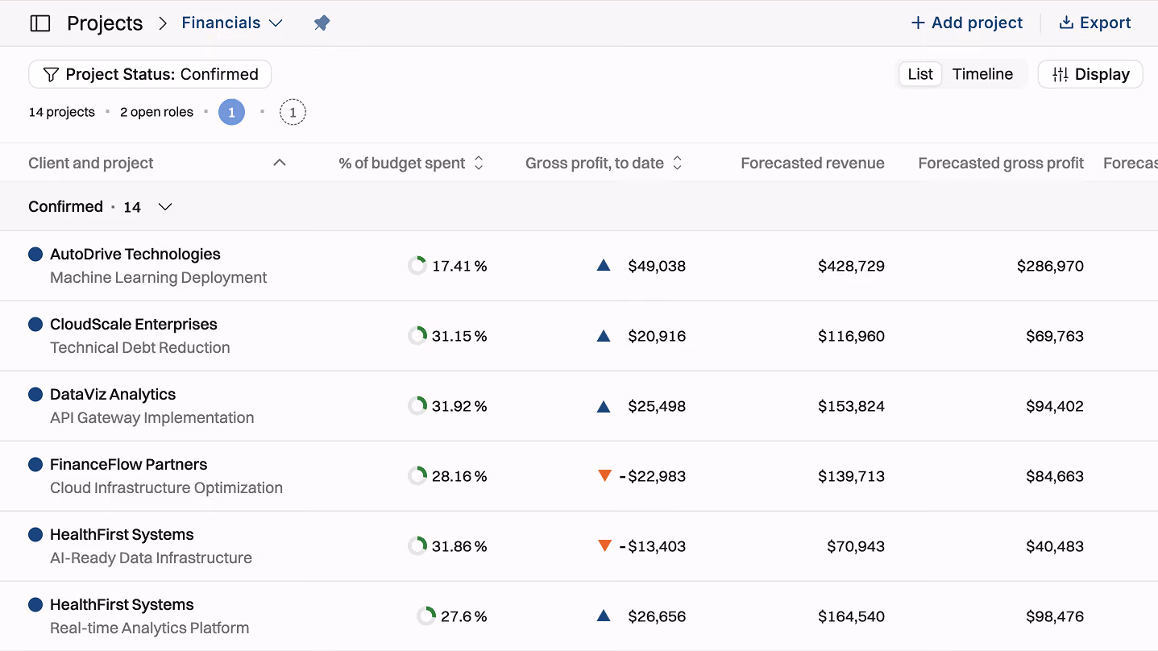Toggle the sidebar panel icon

click(x=39, y=23)
